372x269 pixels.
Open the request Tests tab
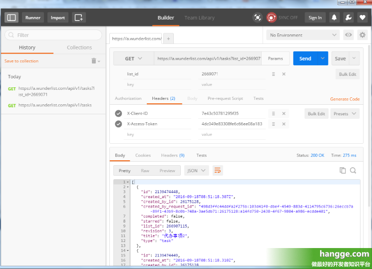[x=258, y=98]
